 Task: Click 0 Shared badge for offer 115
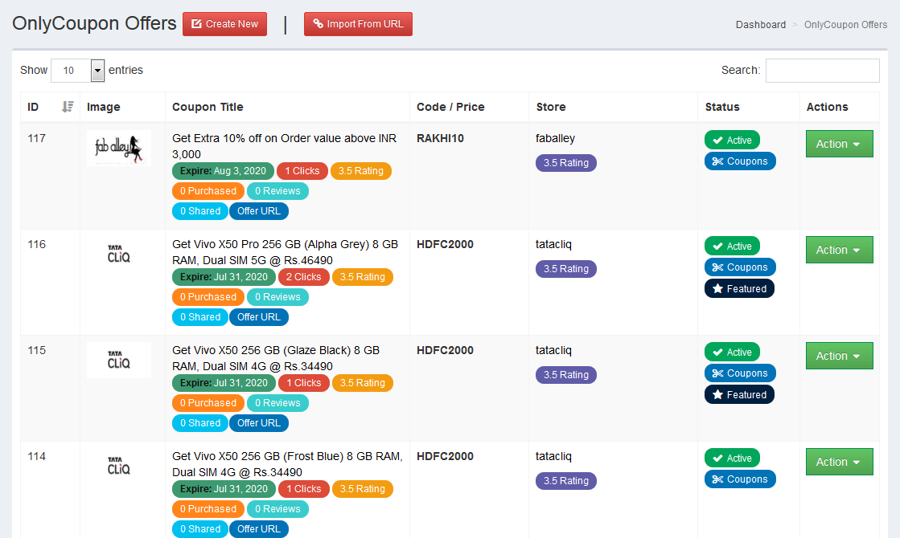pyautogui.click(x=200, y=423)
